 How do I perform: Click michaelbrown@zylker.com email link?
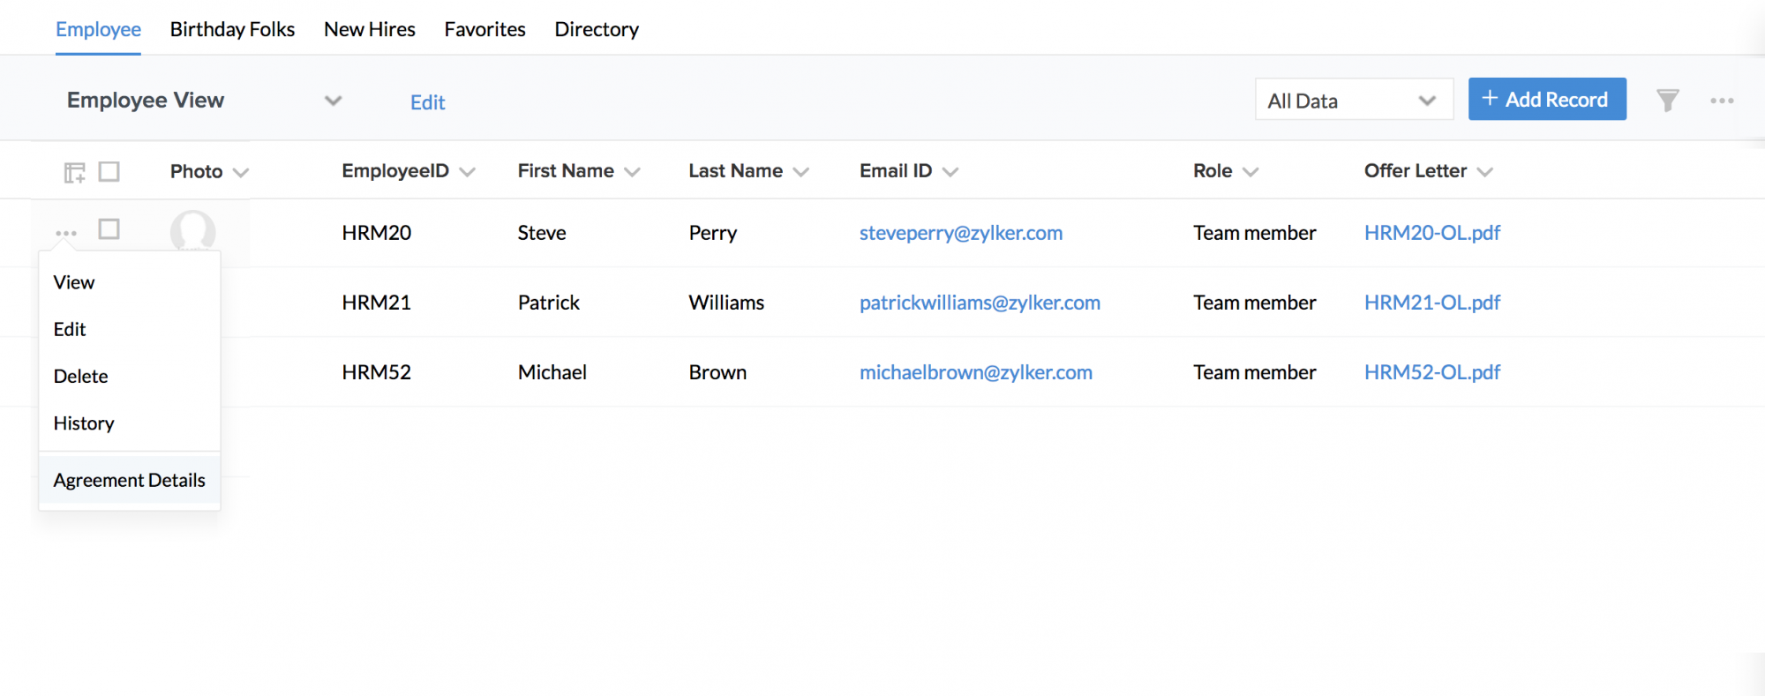click(x=975, y=372)
